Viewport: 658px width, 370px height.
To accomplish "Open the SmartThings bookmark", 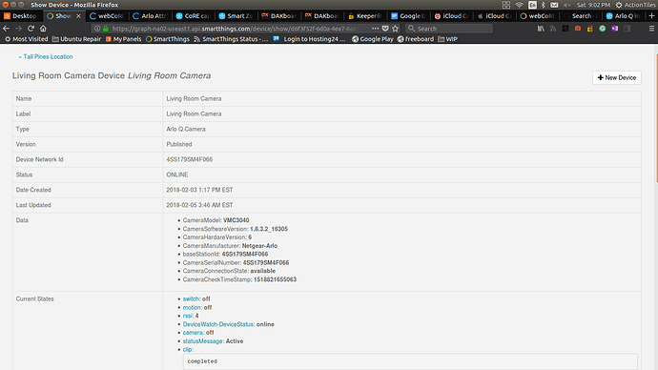I will pyautogui.click(x=168, y=39).
